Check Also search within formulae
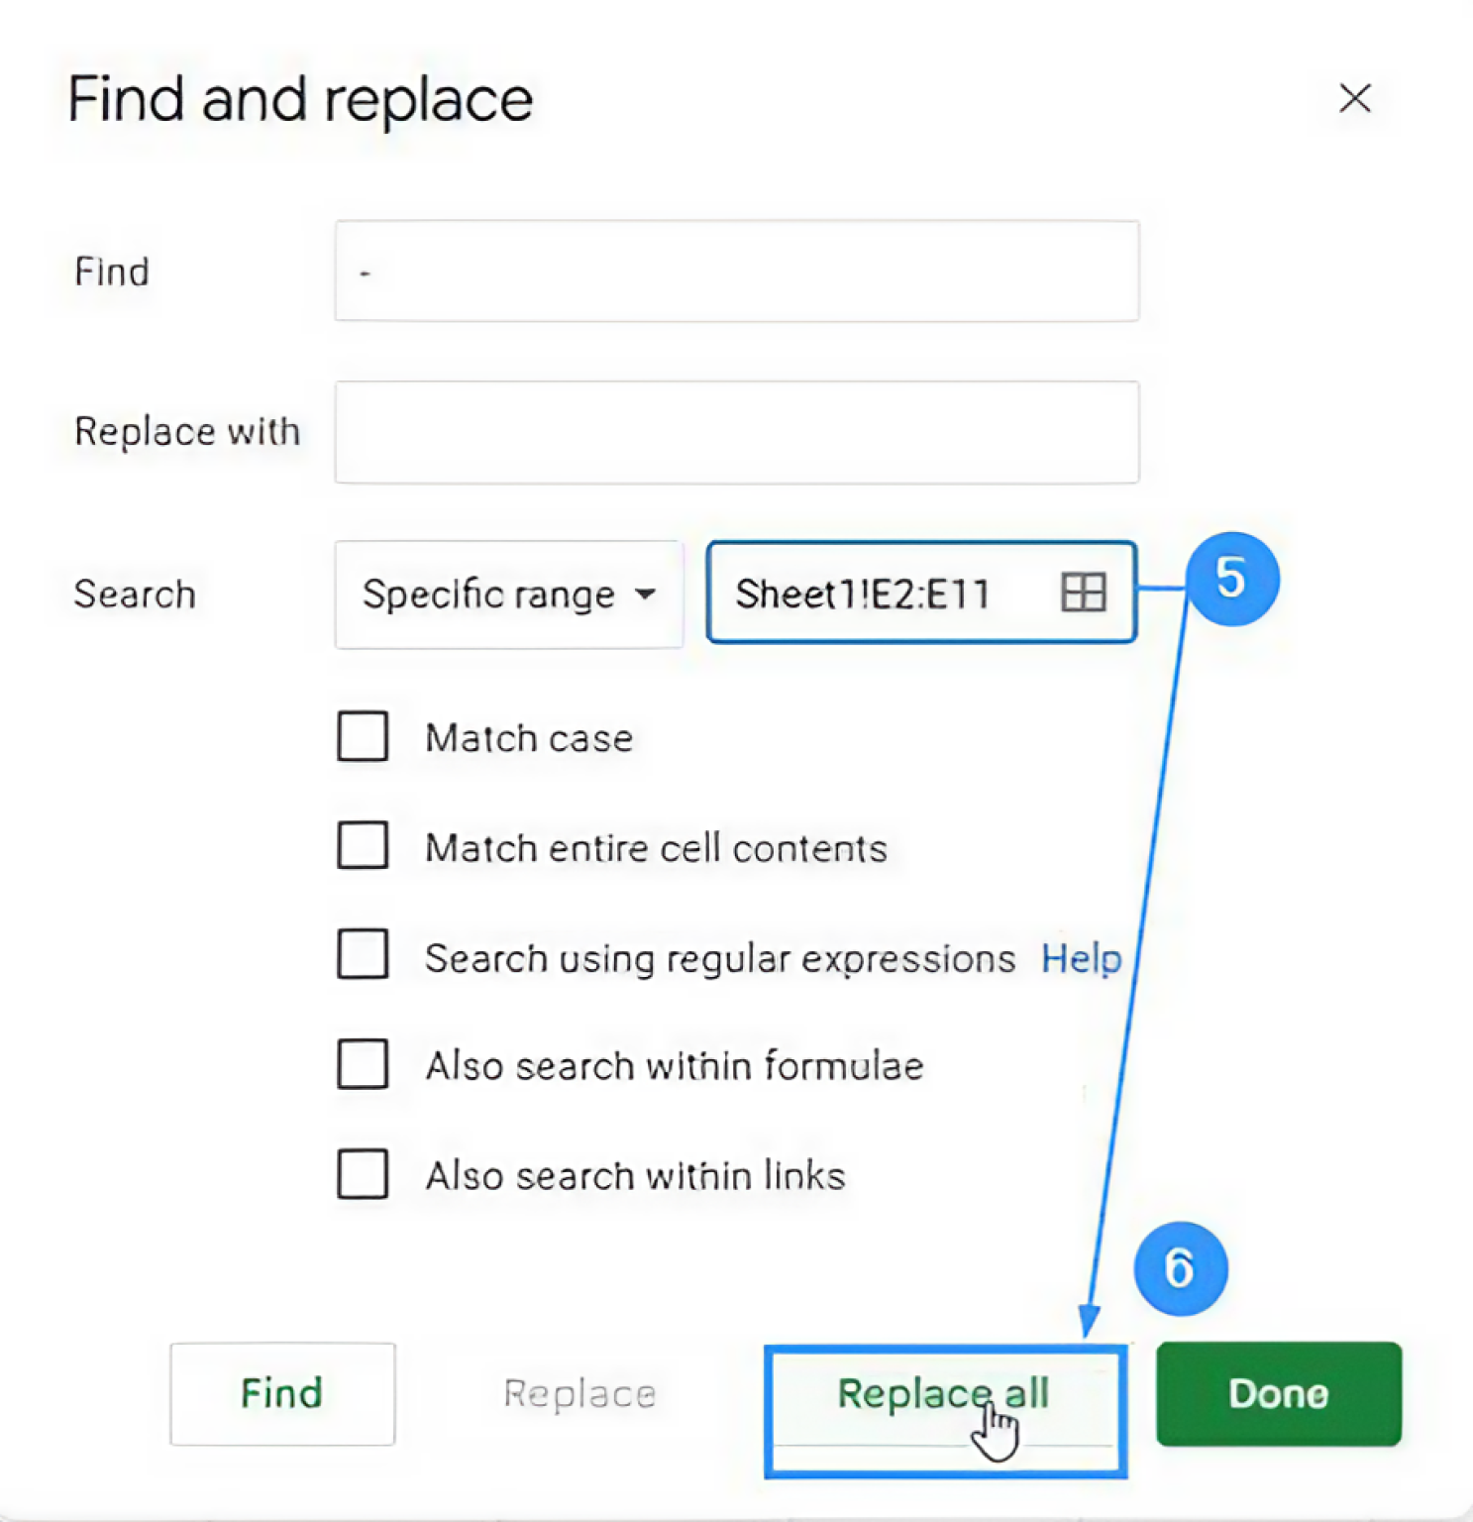The height and width of the screenshot is (1522, 1473). (x=363, y=1065)
